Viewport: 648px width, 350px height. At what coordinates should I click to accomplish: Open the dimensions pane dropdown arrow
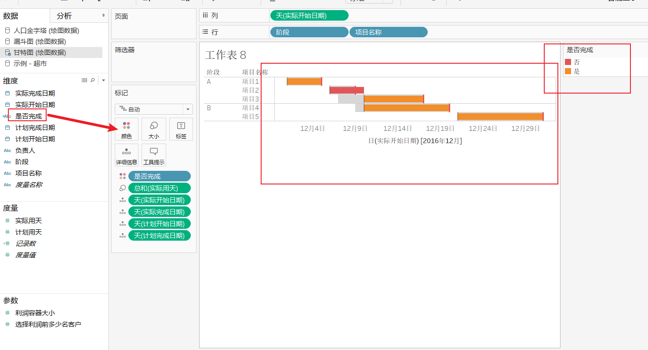[x=103, y=80]
